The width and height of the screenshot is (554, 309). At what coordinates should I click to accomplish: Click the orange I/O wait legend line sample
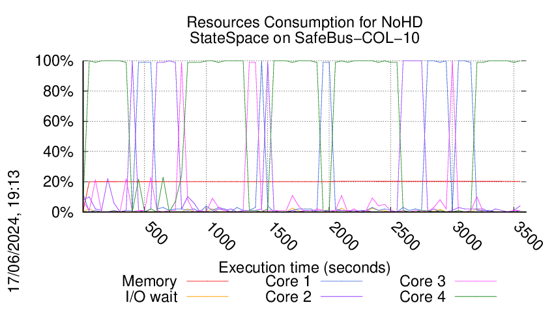click(x=207, y=297)
